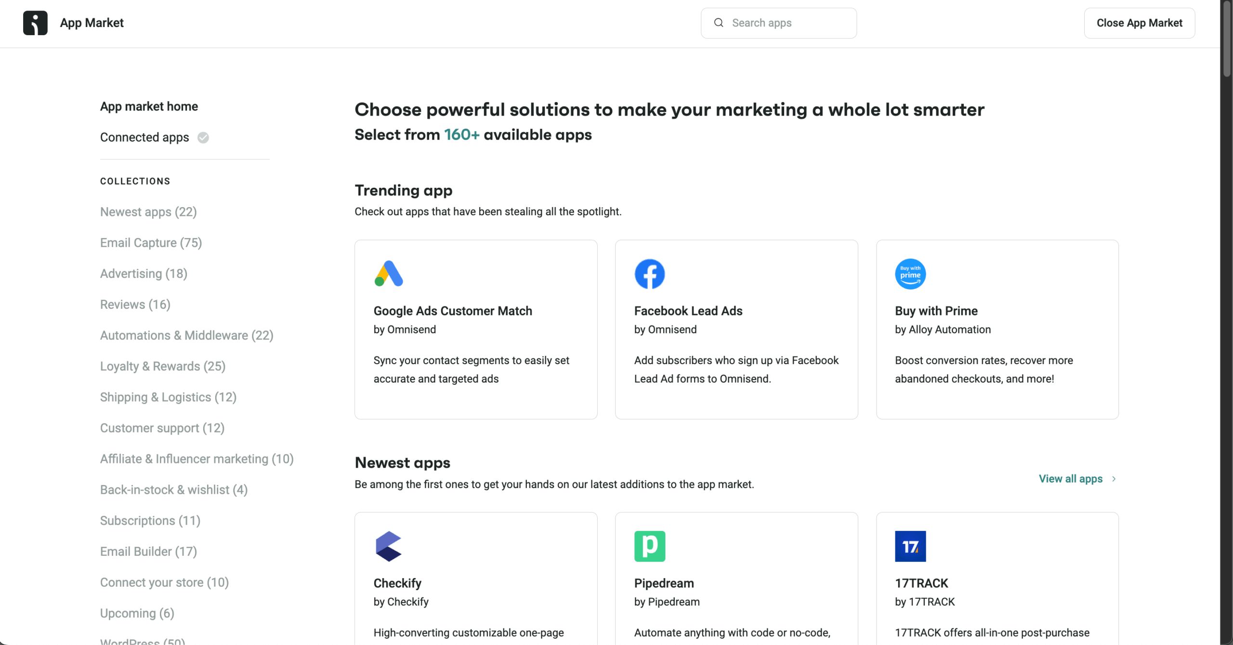This screenshot has height=645, width=1233.
Task: Select Shipping & Logistics (12) collection
Action: click(x=168, y=397)
